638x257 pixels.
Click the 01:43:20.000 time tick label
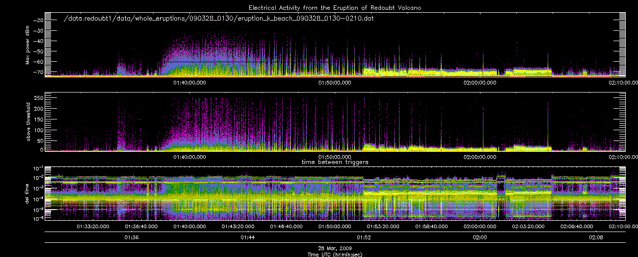click(238, 227)
